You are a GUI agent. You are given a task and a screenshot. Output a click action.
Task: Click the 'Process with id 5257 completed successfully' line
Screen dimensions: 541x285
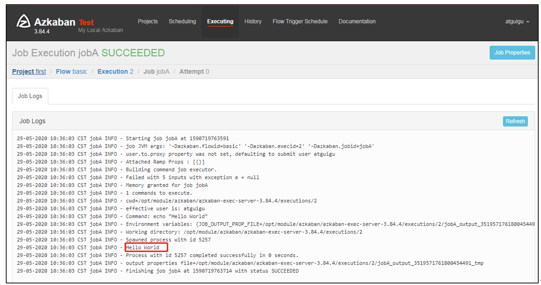pyautogui.click(x=158, y=255)
